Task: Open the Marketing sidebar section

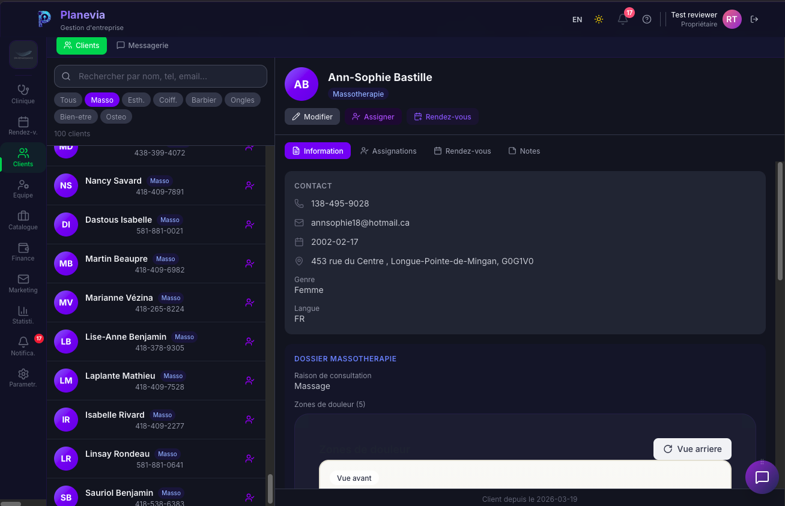Action: point(23,283)
